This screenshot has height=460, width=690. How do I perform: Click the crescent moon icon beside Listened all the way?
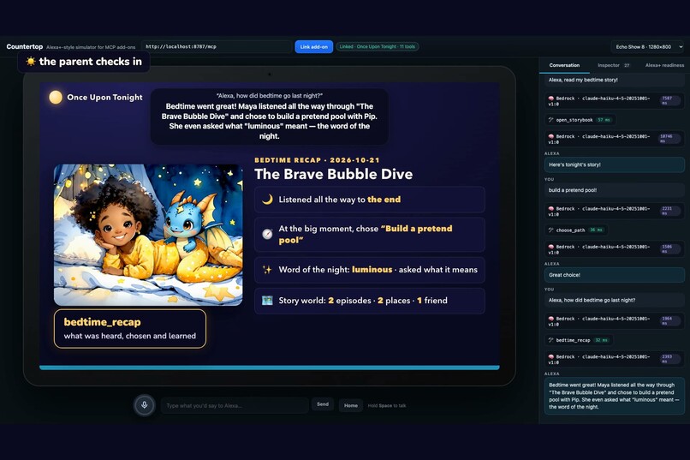pyautogui.click(x=268, y=200)
